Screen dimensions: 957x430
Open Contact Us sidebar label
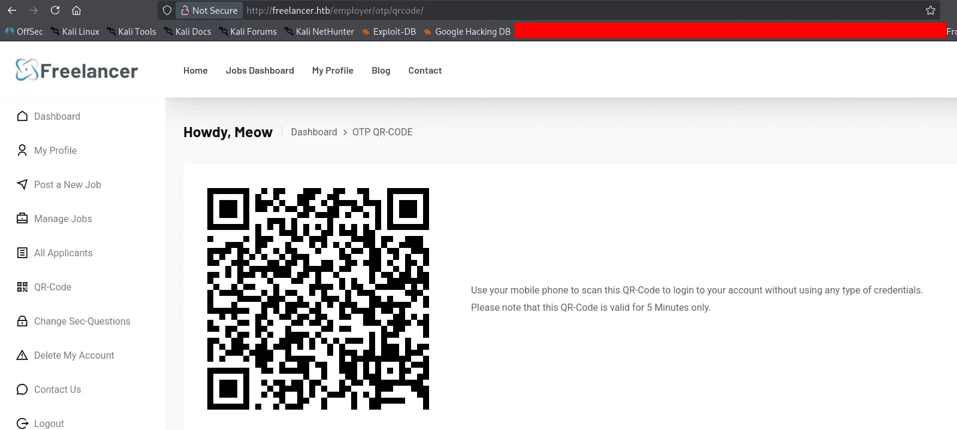point(58,389)
